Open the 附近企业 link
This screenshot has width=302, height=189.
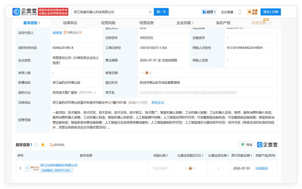(x=158, y=102)
